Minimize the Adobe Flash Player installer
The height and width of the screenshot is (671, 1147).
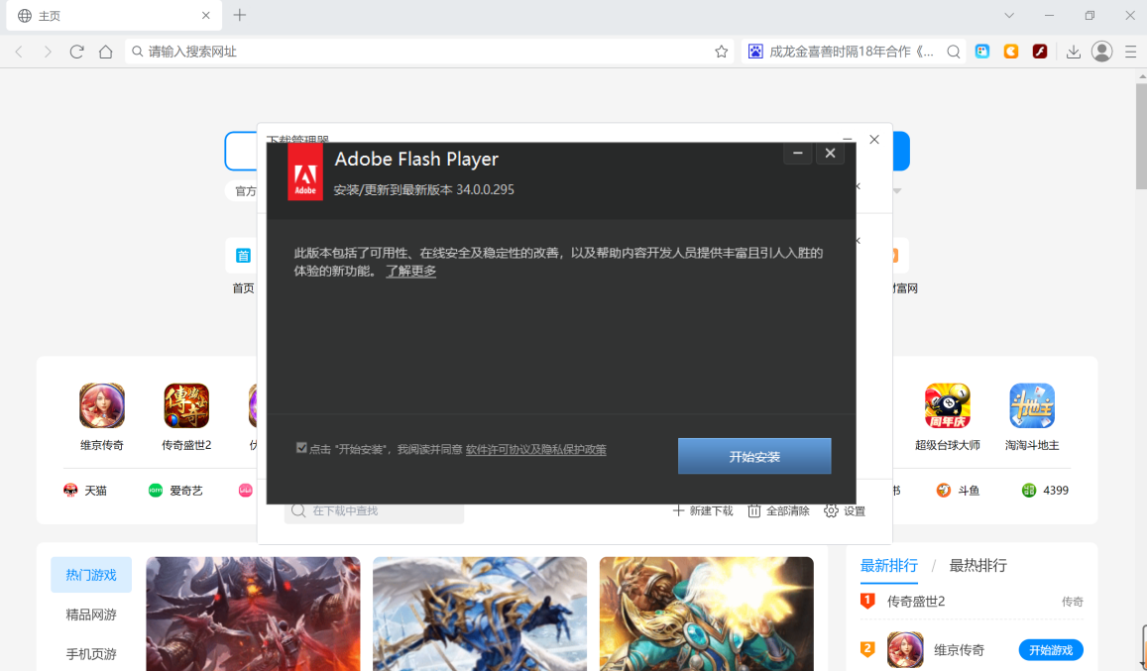[797, 153]
